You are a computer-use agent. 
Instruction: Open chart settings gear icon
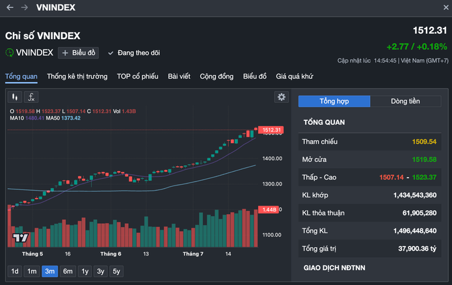pos(282,97)
